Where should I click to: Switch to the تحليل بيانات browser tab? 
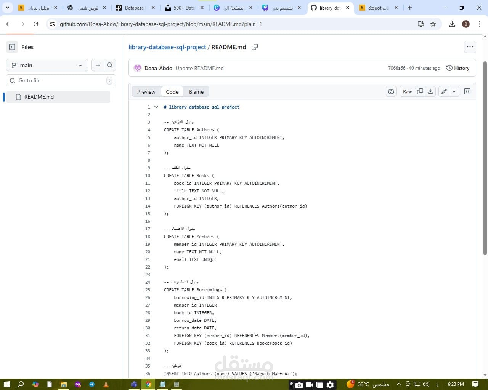click(x=38, y=8)
